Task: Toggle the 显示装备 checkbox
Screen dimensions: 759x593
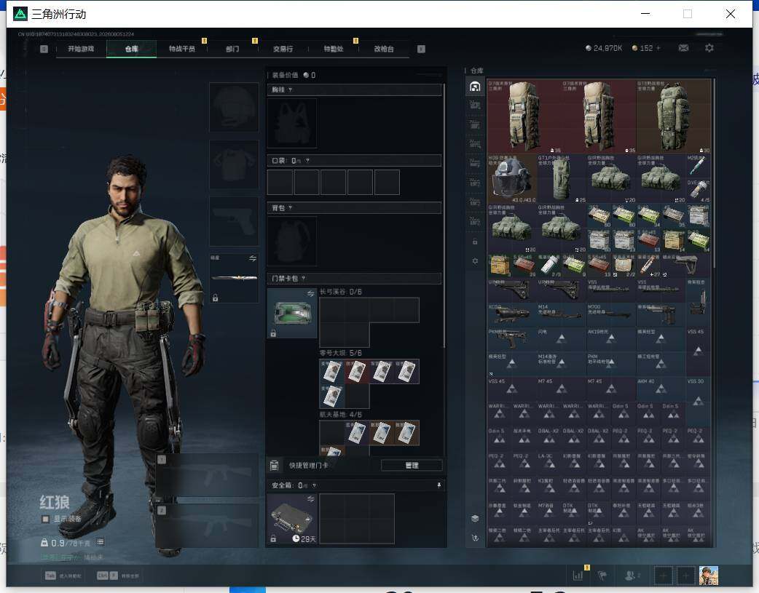Action: click(x=45, y=519)
